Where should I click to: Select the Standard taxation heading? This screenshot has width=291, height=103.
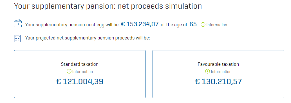click(80, 64)
